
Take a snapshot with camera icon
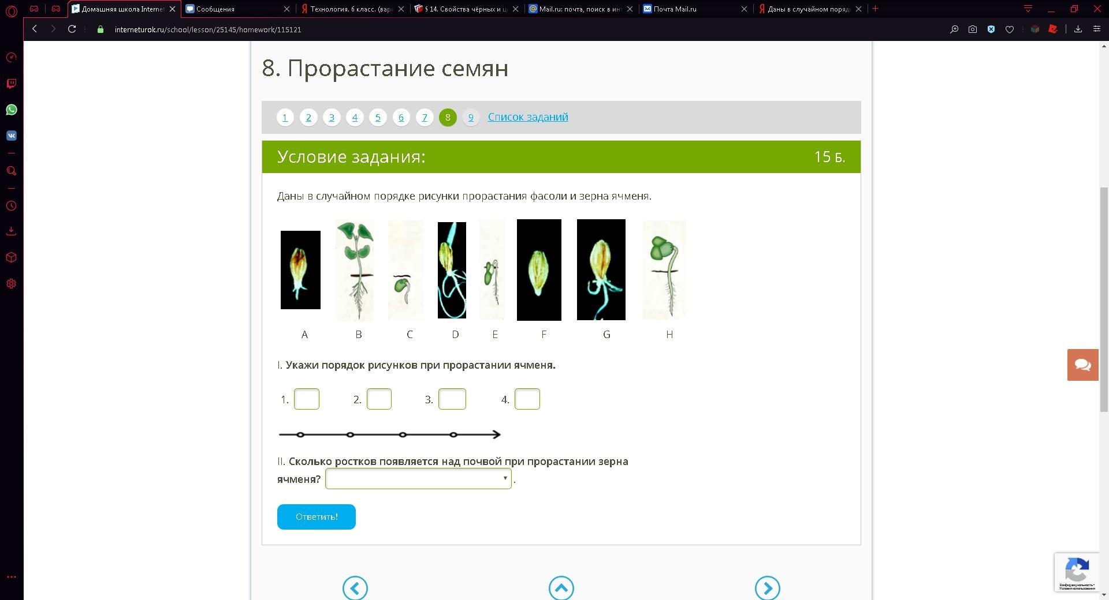973,29
